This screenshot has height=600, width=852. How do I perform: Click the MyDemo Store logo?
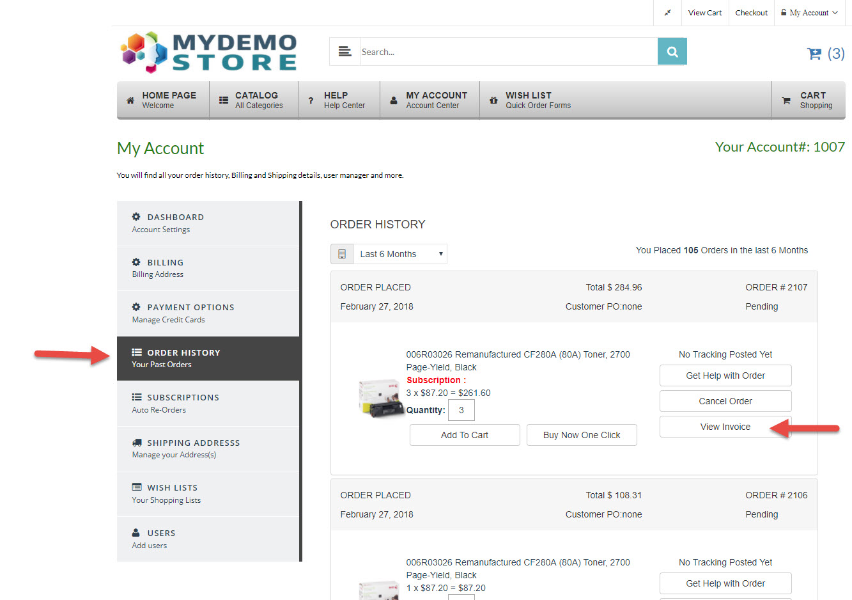coord(209,52)
